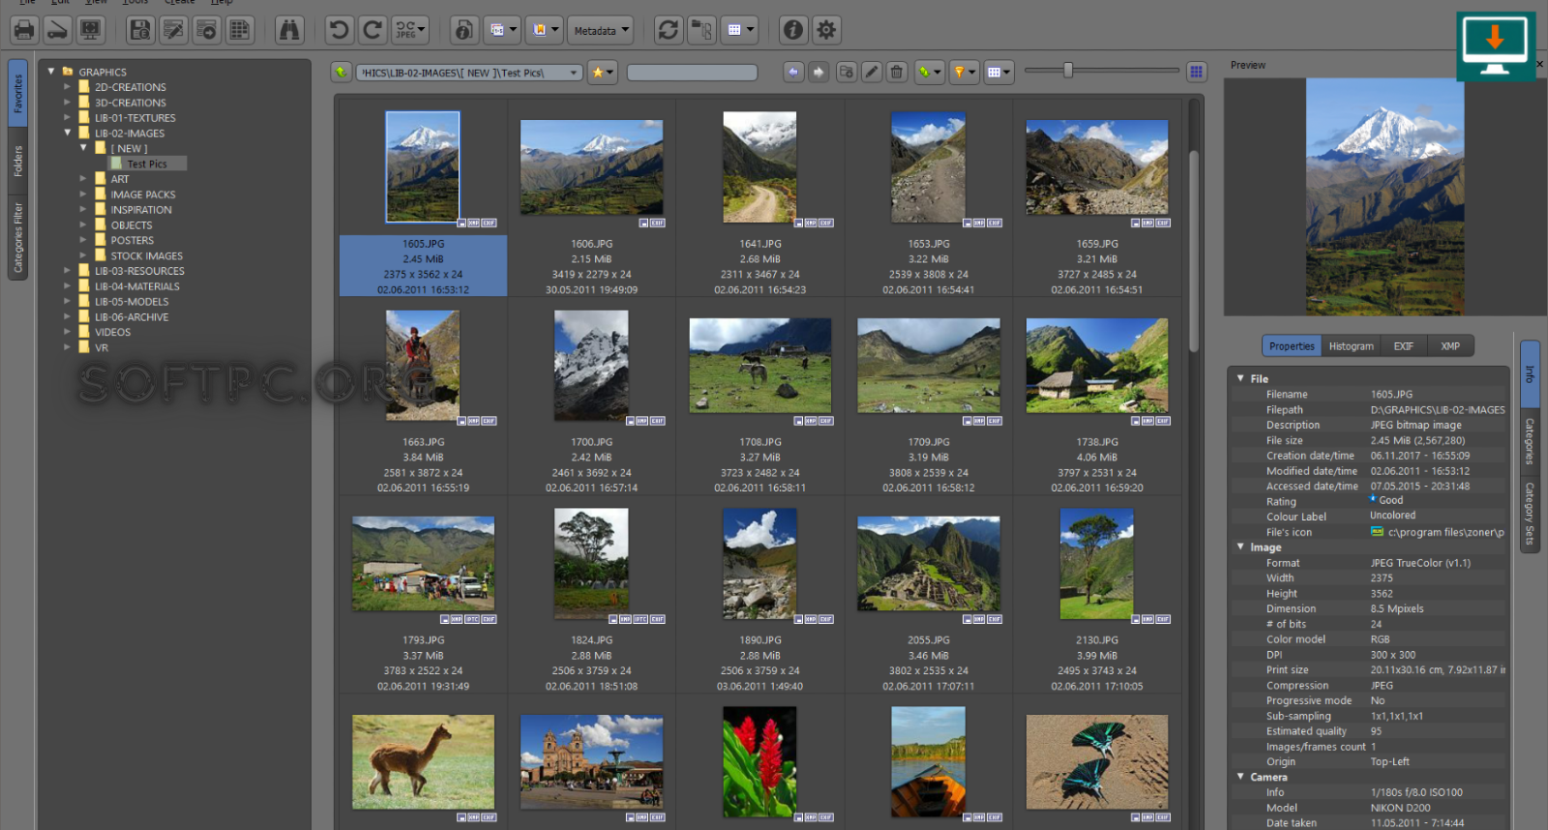Click the folder tree sync icon
This screenshot has height=830, width=1548.
pos(701,30)
